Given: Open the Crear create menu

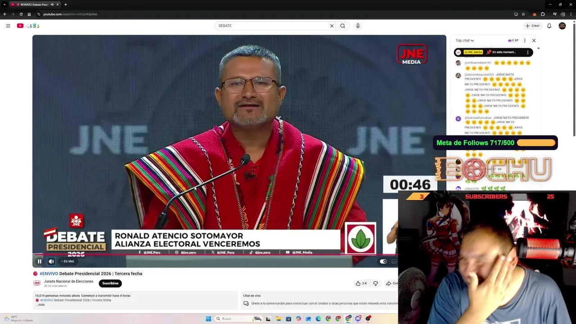Looking at the screenshot, I should (532, 26).
